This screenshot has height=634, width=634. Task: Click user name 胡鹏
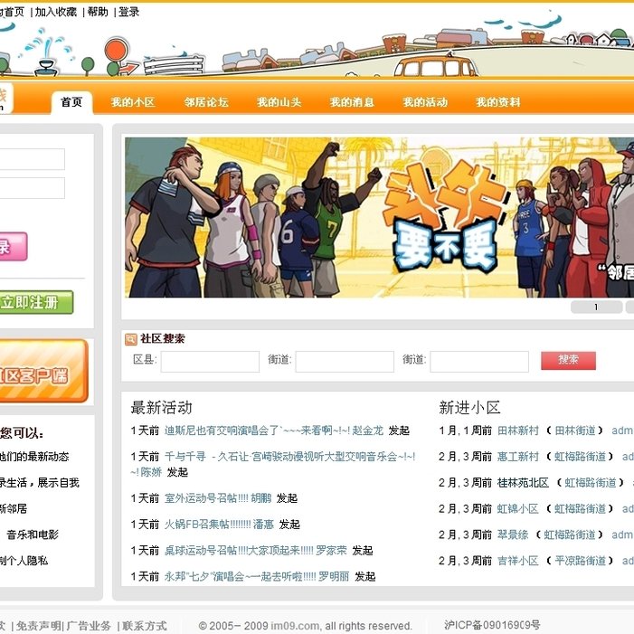[260, 498]
